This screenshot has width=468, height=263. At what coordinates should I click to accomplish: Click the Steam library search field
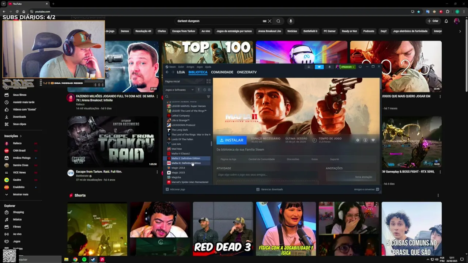pyautogui.click(x=185, y=96)
